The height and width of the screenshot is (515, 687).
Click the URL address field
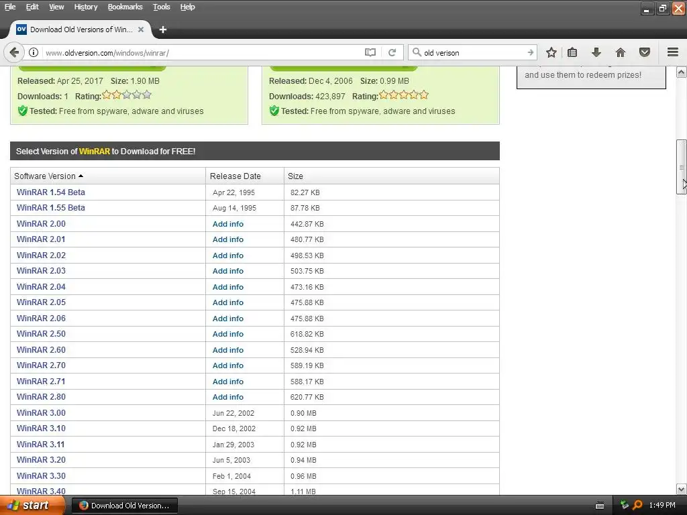201,52
